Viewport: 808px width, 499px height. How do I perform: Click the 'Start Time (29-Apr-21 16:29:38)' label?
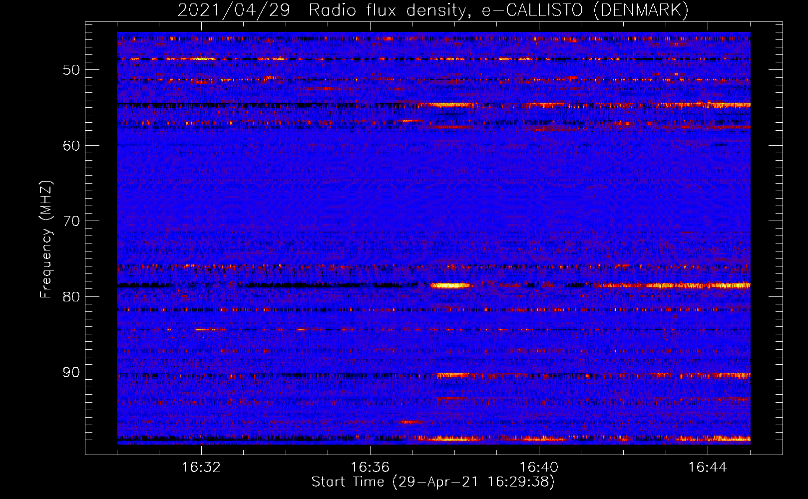point(433,482)
